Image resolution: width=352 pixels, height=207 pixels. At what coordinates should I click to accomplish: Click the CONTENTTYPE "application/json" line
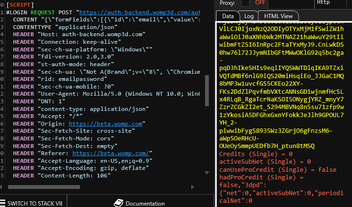coord(65,27)
